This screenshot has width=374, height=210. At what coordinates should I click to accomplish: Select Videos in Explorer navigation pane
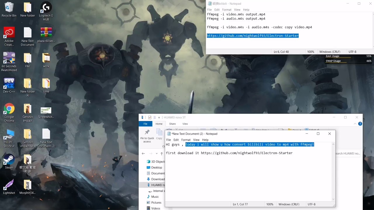pyautogui.click(x=153, y=208)
